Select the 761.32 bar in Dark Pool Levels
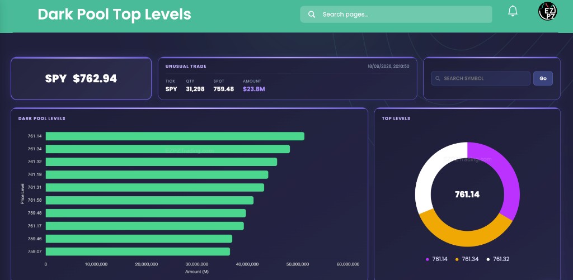This screenshot has height=280, width=573. click(x=161, y=162)
